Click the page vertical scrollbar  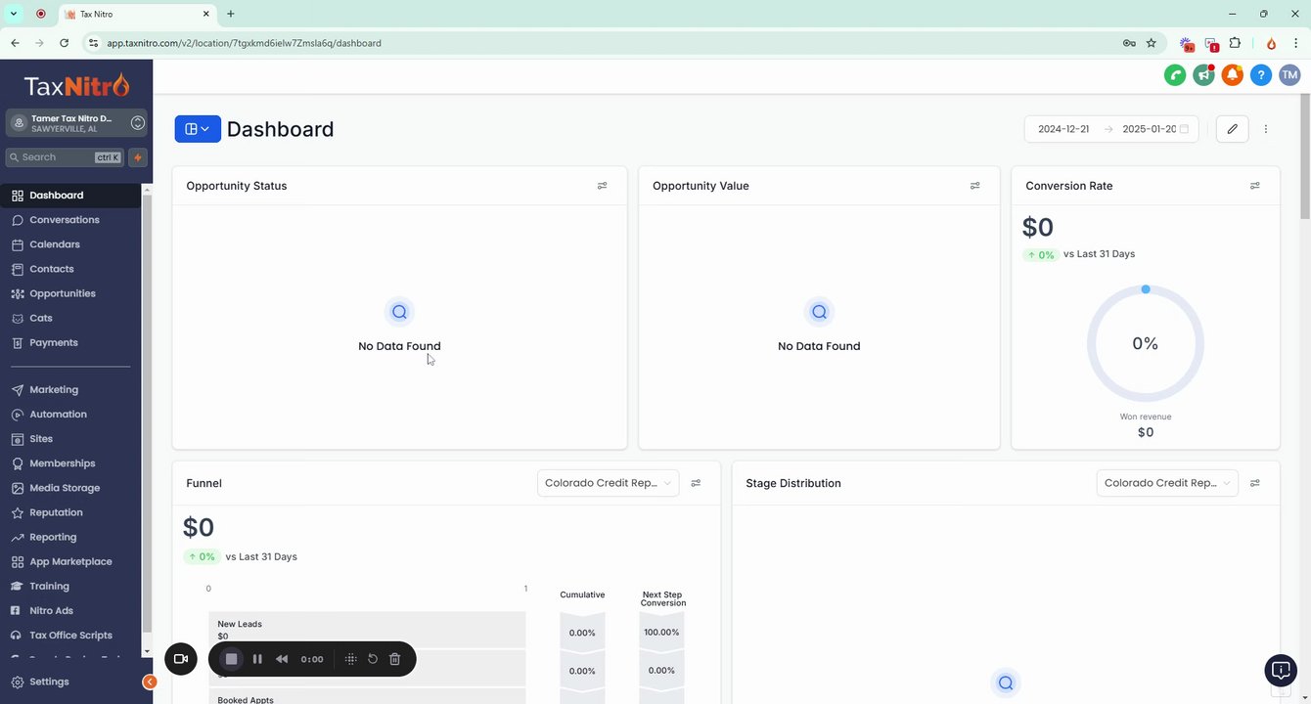point(1305,156)
